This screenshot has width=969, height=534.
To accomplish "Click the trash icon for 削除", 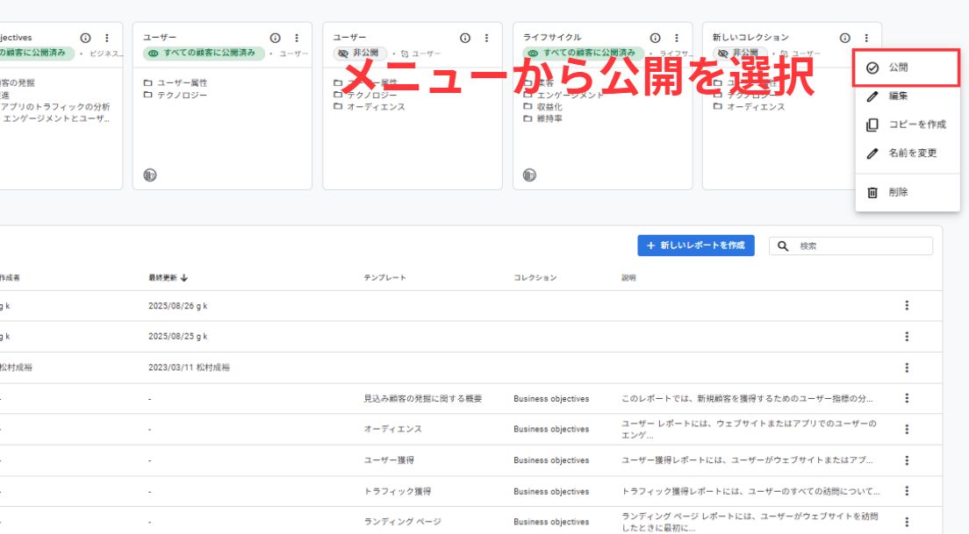I will tap(872, 193).
